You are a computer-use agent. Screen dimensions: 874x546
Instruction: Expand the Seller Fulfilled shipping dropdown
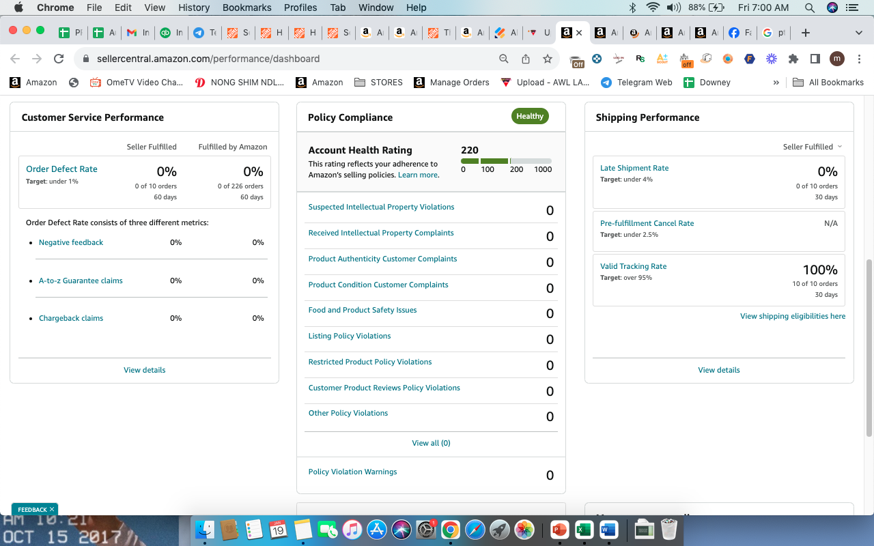pos(813,147)
